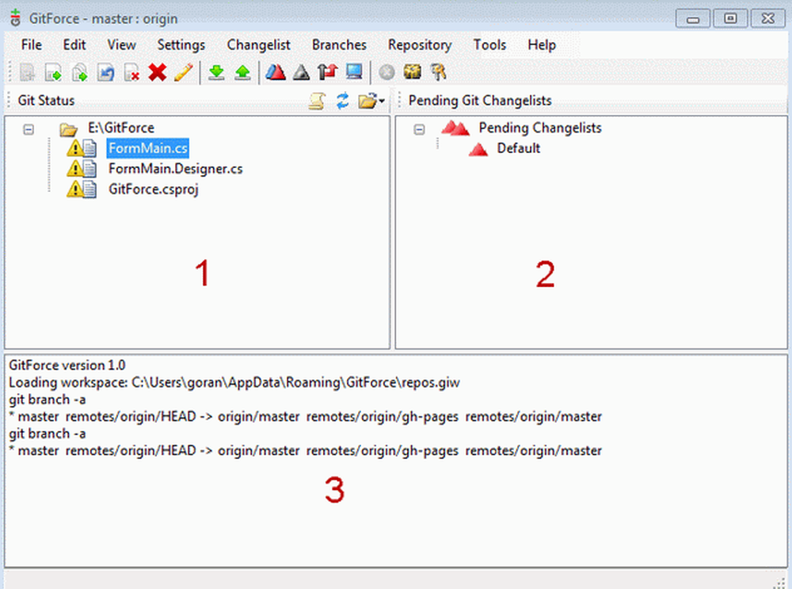Open the Branches menu
792x589 pixels.
339,45
